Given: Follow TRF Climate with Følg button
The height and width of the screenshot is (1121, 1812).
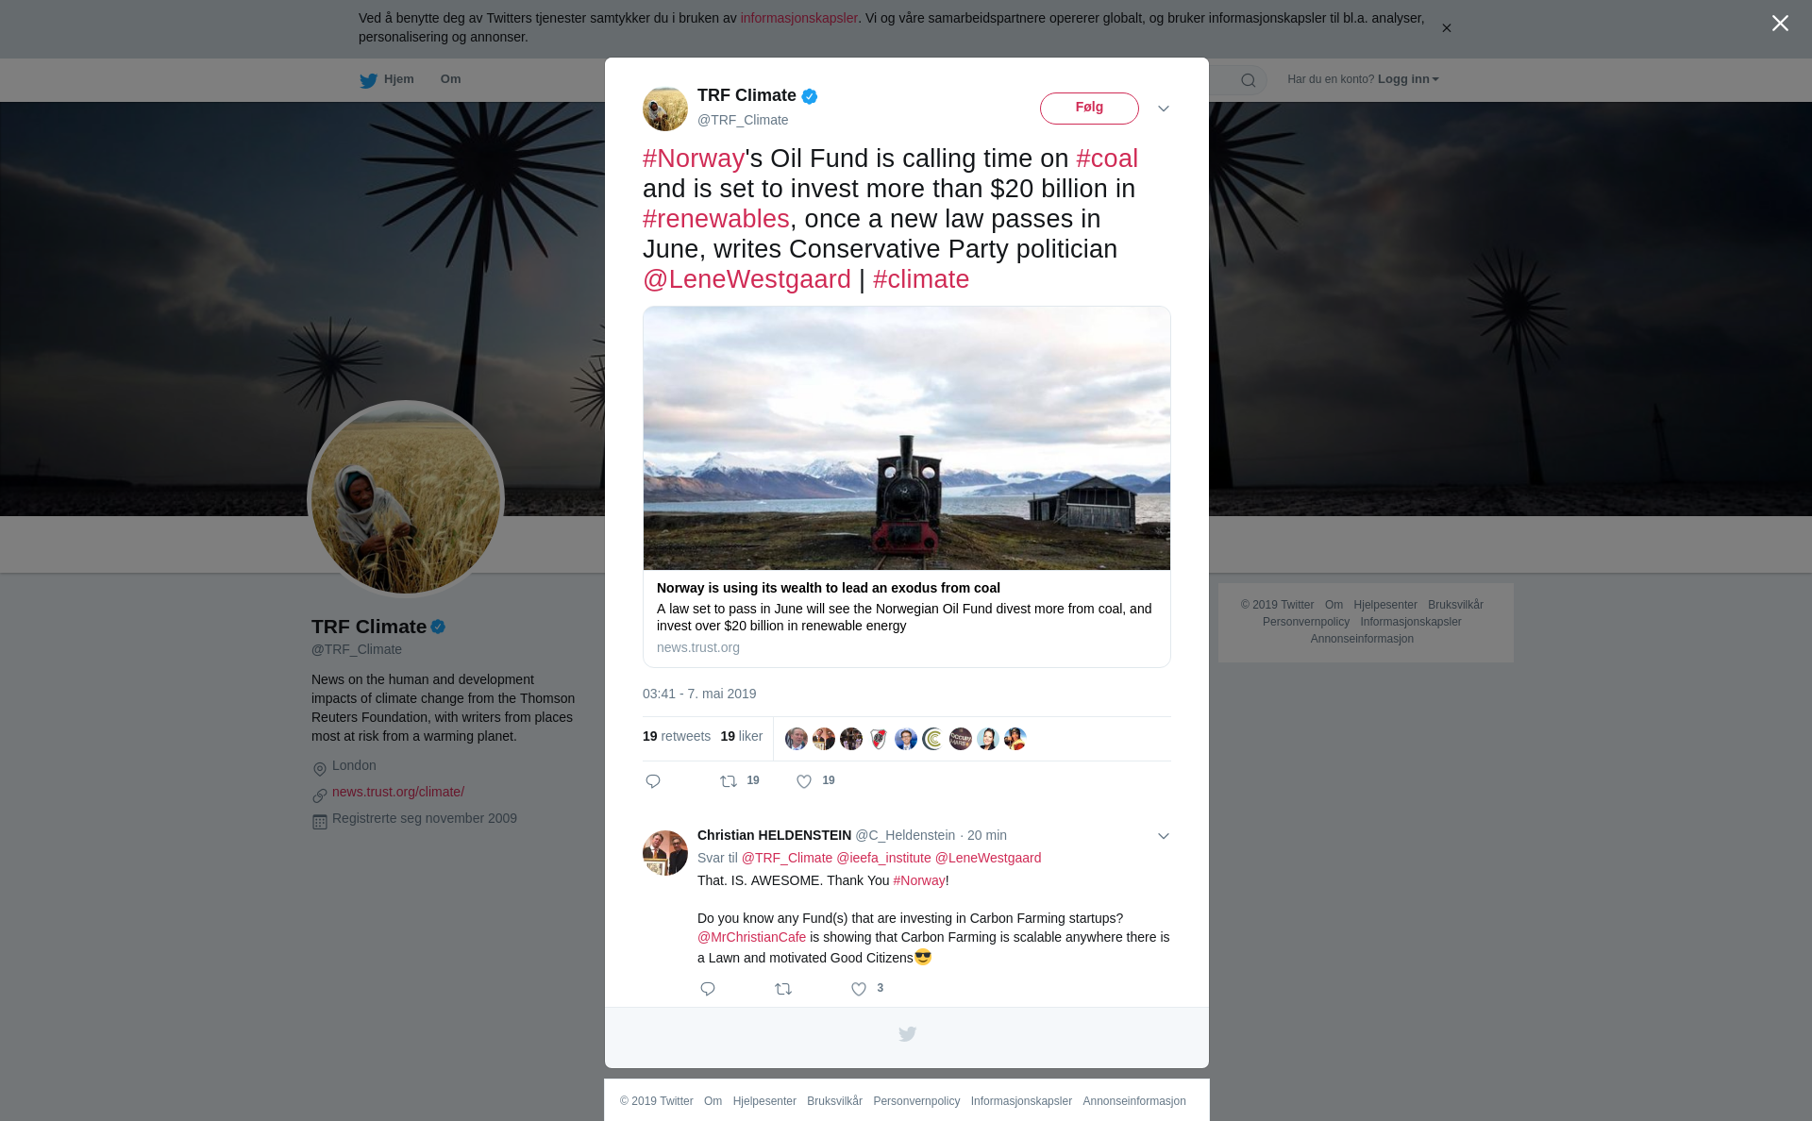Looking at the screenshot, I should [x=1089, y=109].
